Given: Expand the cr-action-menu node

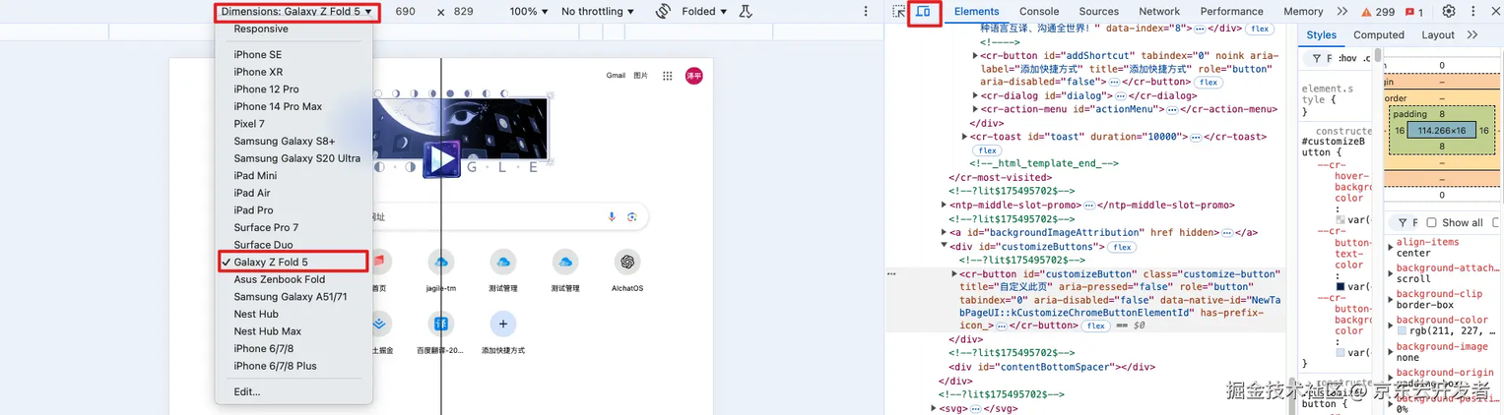Looking at the screenshot, I should (x=975, y=109).
